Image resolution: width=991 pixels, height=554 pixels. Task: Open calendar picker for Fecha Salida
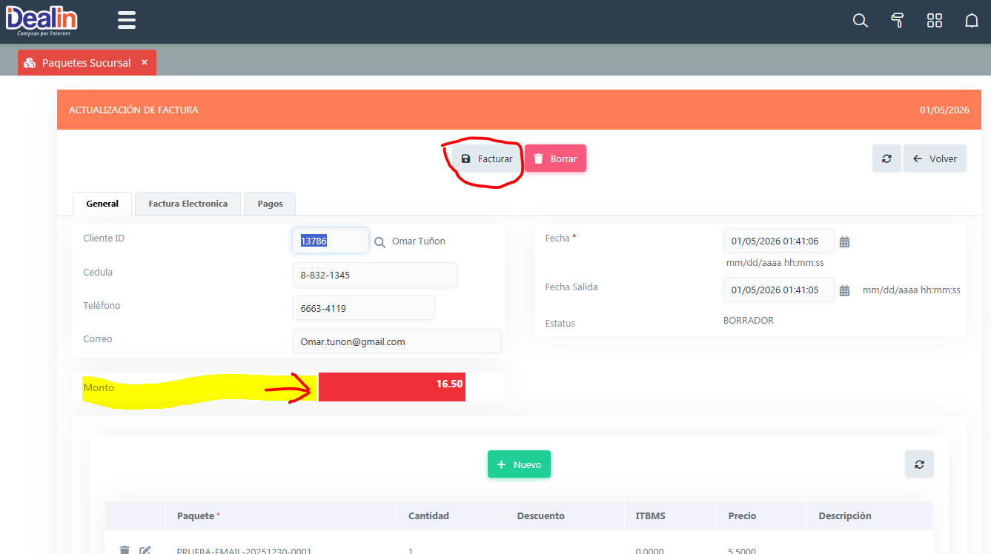point(844,290)
